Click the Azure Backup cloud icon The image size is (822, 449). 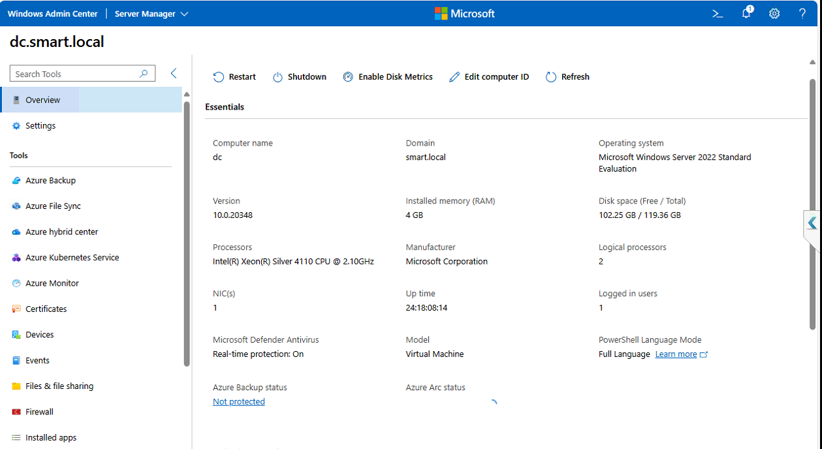pos(16,181)
